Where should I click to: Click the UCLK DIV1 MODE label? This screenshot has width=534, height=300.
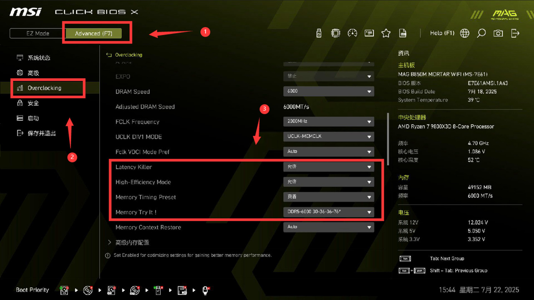click(139, 137)
